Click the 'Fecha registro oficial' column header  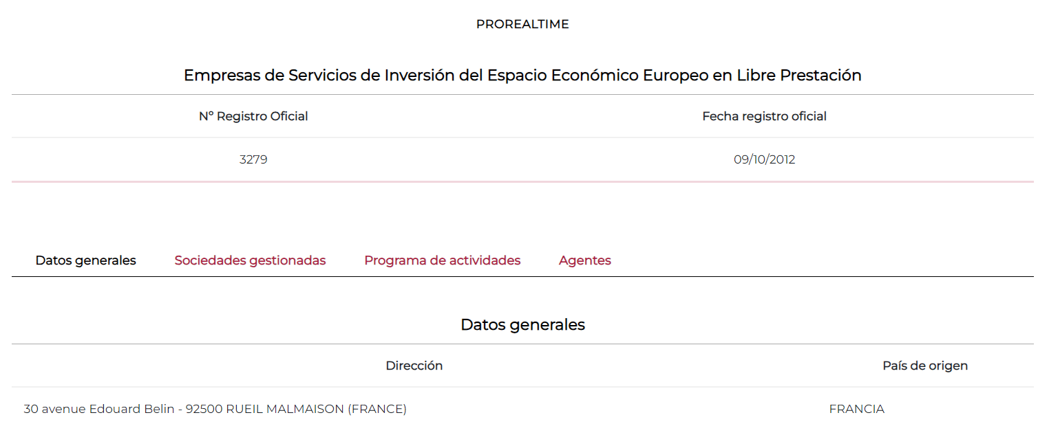(764, 116)
